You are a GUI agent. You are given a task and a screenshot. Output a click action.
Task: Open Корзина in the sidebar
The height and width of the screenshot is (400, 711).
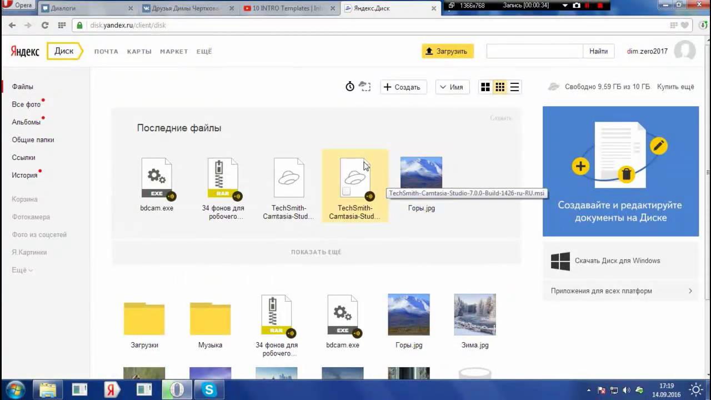click(x=24, y=199)
